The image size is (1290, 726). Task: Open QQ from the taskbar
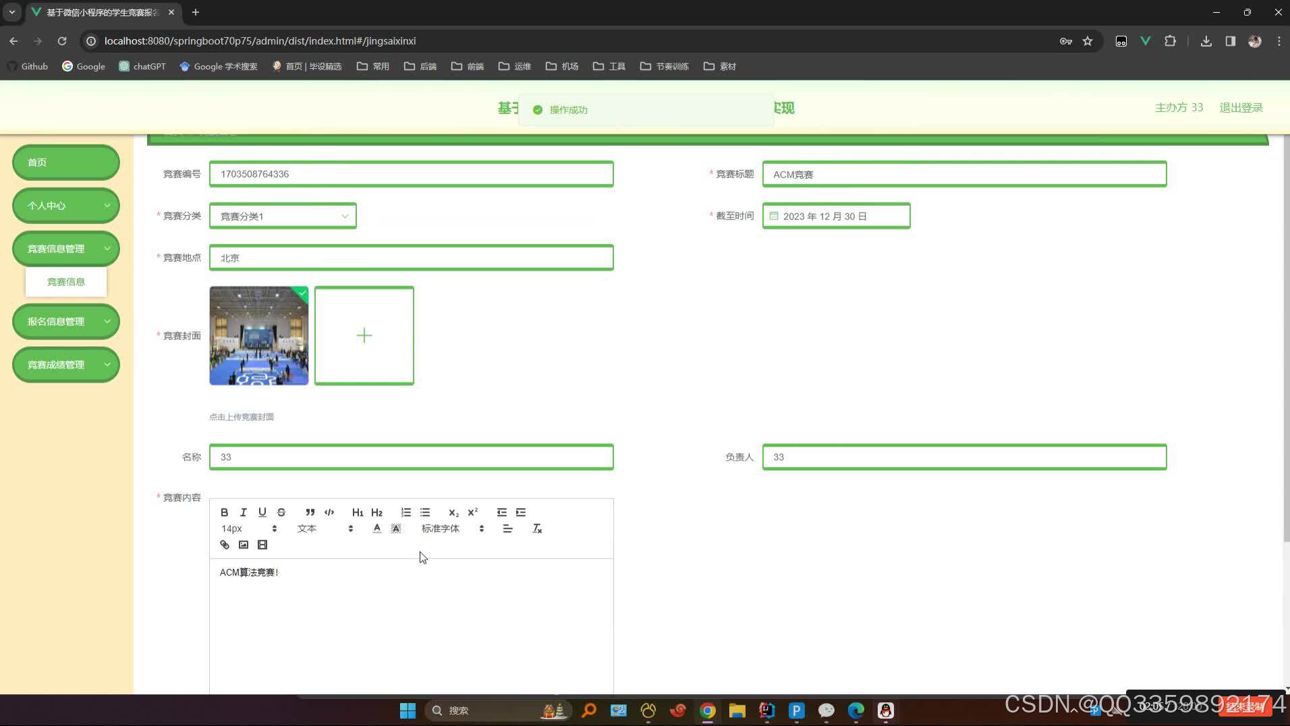pyautogui.click(x=886, y=710)
